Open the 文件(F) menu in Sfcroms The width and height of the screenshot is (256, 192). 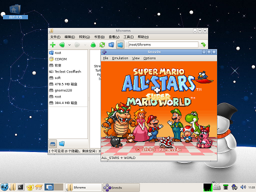pyautogui.click(x=55, y=37)
